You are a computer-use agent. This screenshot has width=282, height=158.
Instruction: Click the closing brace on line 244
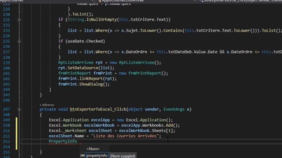50,90
